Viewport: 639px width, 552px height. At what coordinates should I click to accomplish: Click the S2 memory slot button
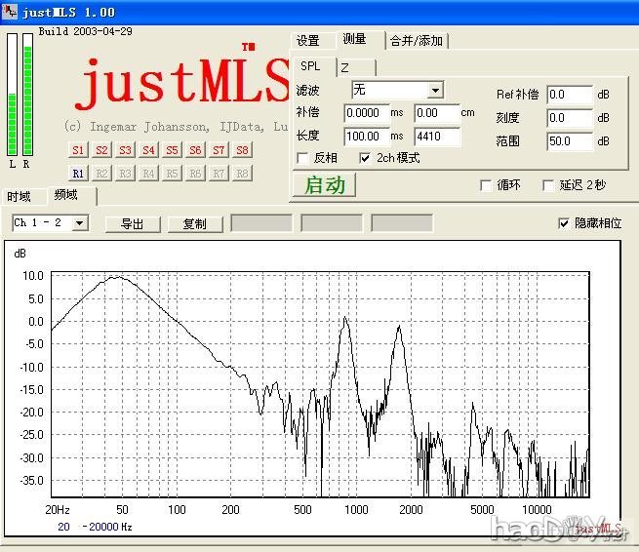click(102, 150)
